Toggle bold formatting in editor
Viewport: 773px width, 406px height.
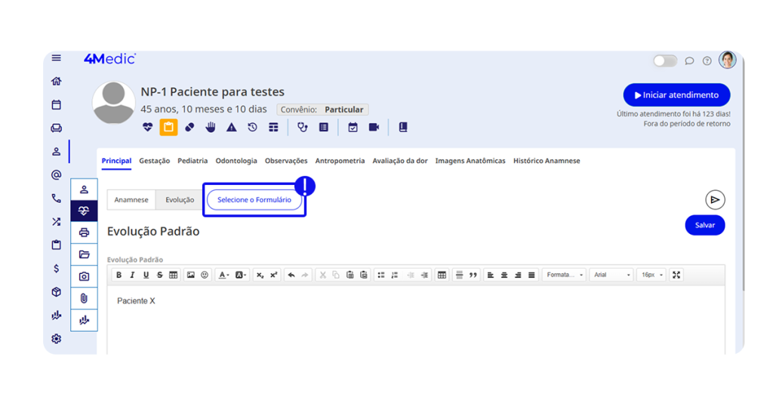(x=119, y=275)
